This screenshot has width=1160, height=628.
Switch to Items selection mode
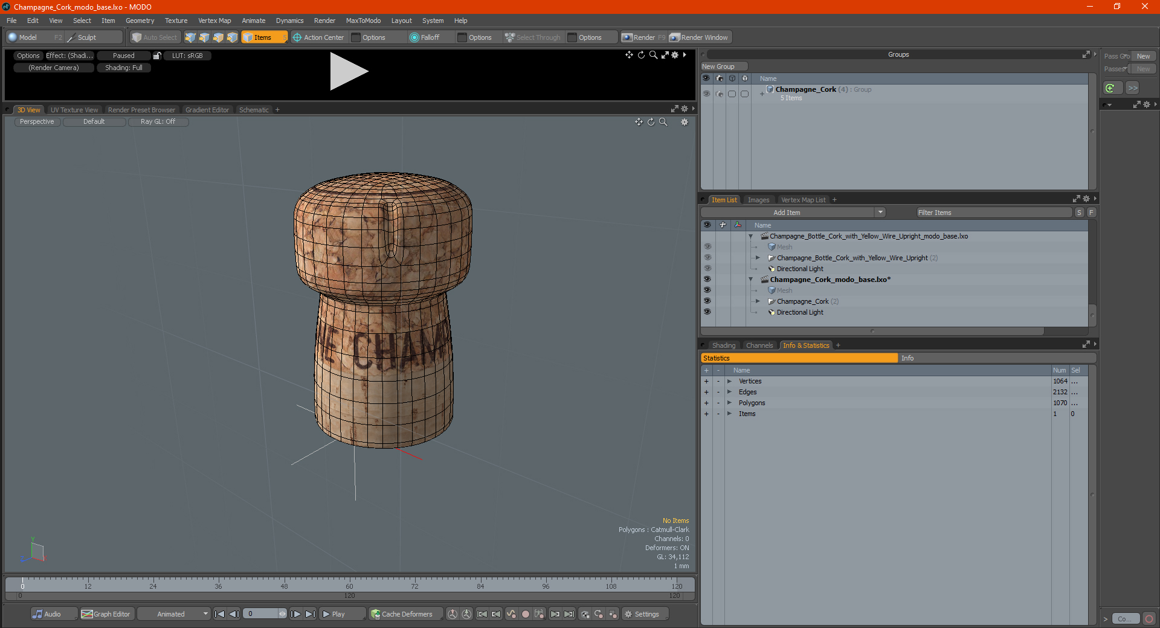point(264,37)
